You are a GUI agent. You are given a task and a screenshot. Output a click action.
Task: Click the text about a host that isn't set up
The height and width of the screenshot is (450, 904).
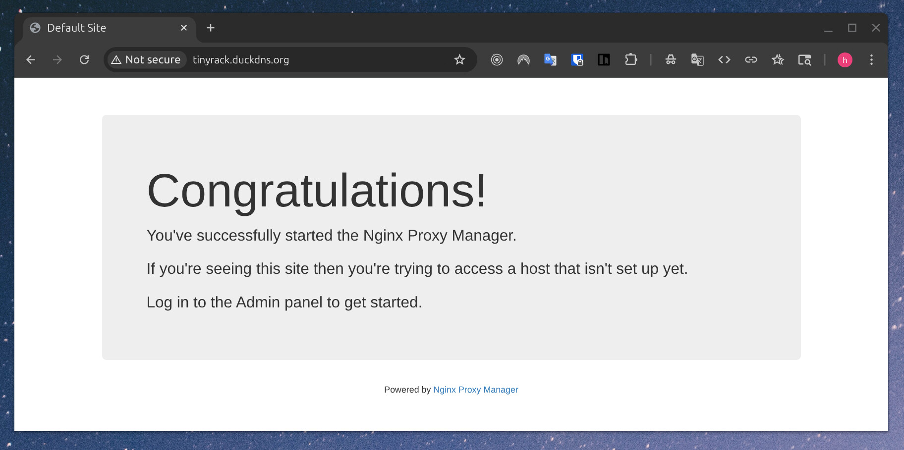pos(417,269)
